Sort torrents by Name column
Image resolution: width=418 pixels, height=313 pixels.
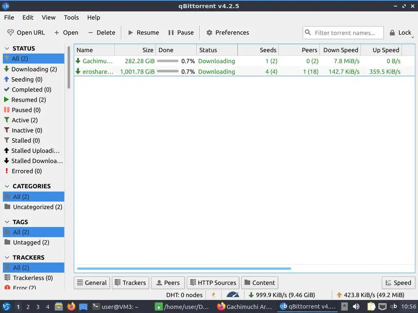point(94,50)
